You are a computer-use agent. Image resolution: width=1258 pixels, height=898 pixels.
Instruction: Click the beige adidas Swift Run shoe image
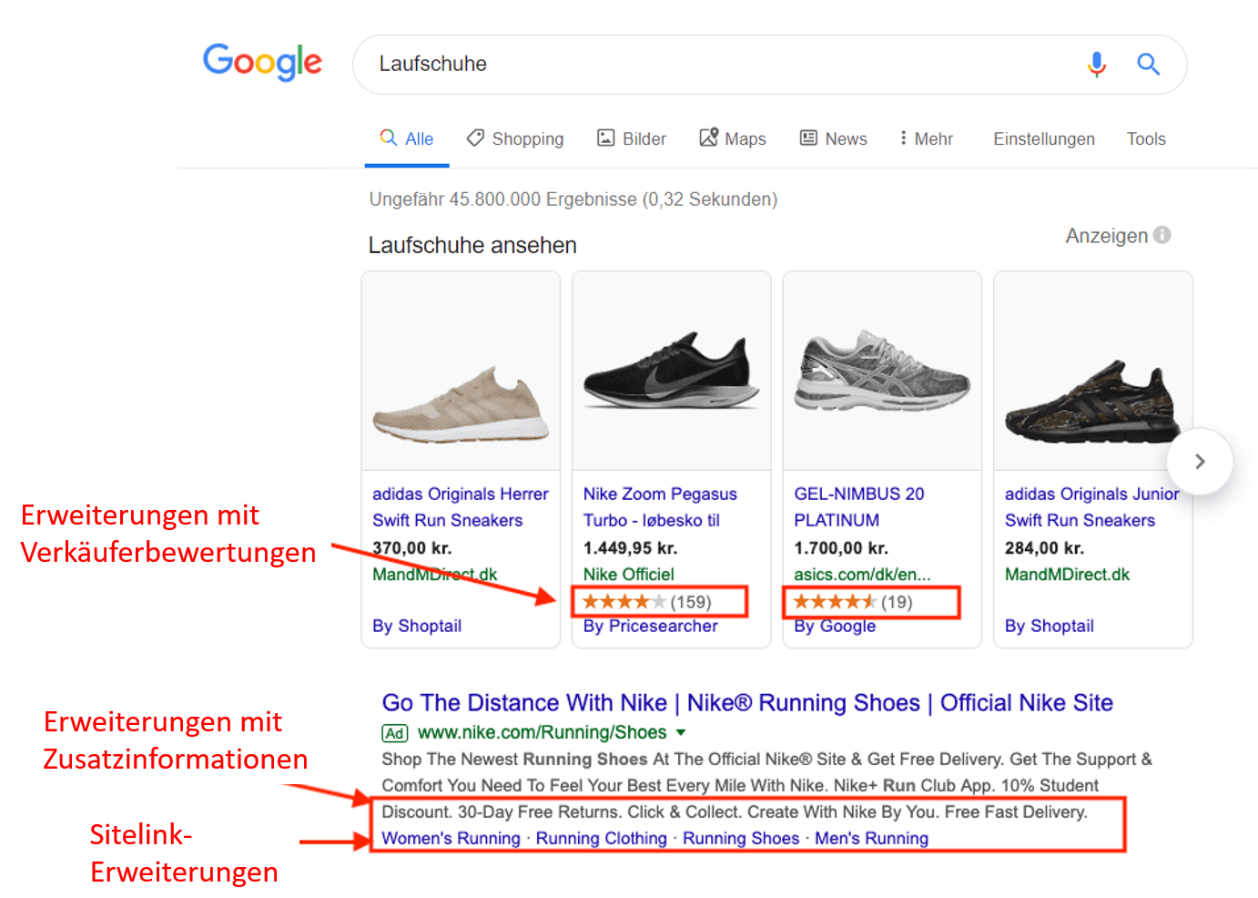coord(461,371)
